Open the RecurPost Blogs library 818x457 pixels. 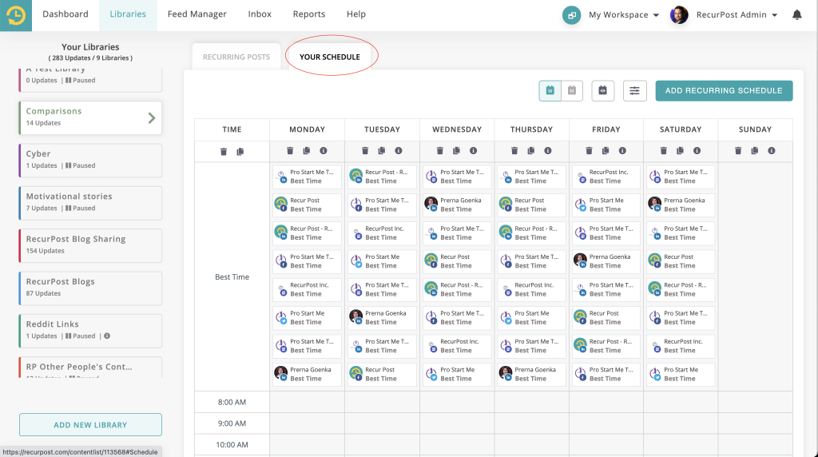[90, 288]
